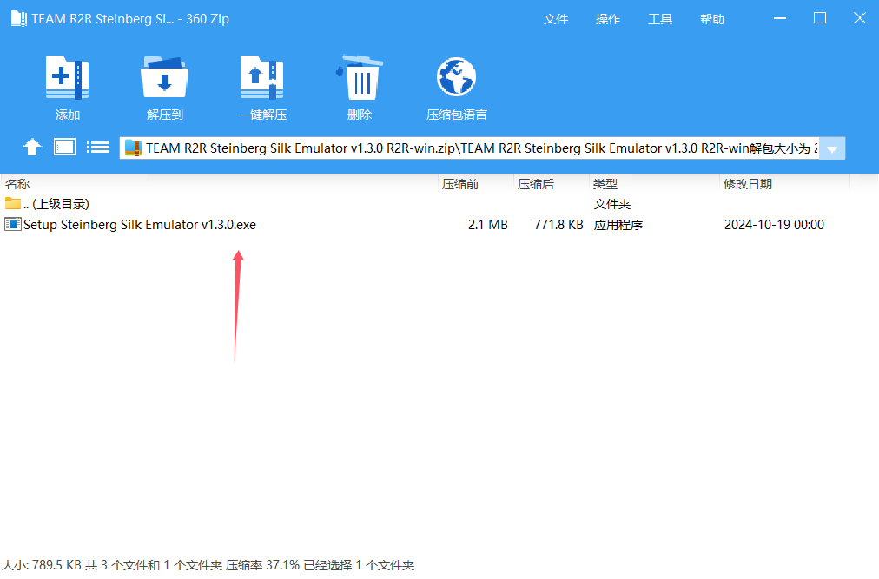This screenshot has height=579, width=879.
Task: Click the 一键解压 one-click extract icon
Action: [262, 87]
